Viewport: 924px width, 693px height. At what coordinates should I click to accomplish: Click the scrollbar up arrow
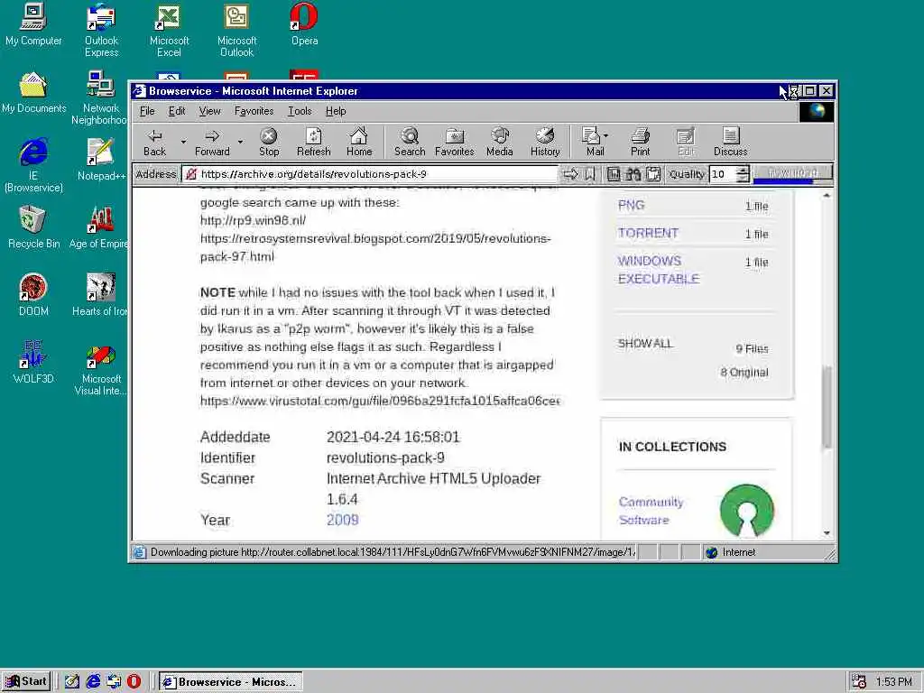[827, 196]
